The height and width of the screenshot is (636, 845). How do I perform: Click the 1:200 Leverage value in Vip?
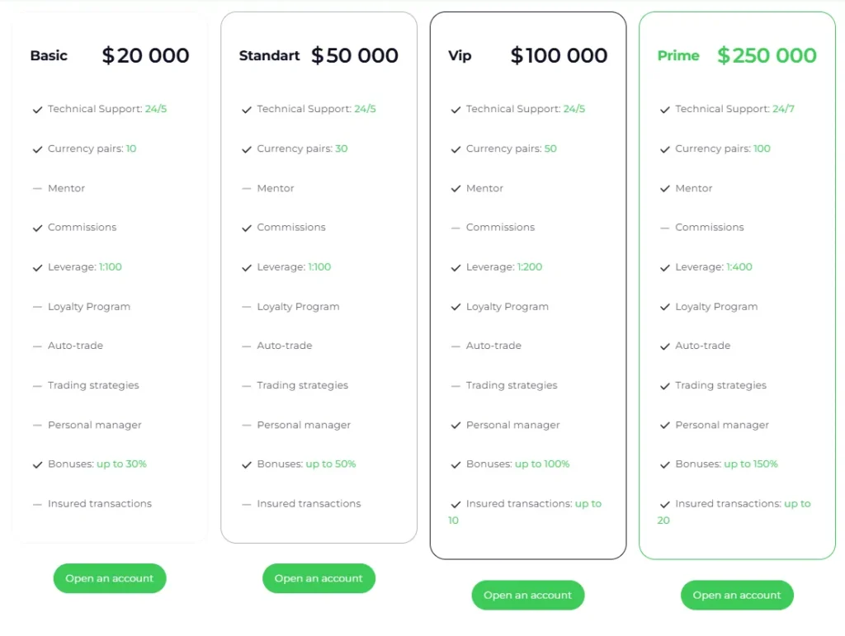click(x=530, y=267)
